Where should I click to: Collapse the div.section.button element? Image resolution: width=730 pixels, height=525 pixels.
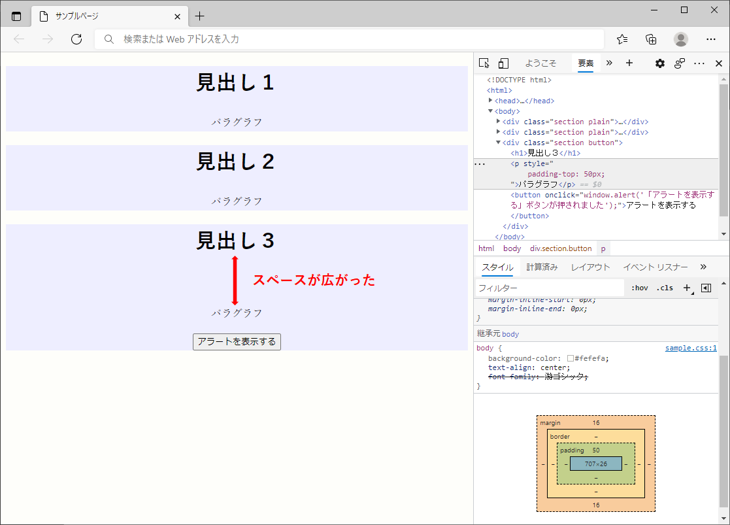[498, 142]
